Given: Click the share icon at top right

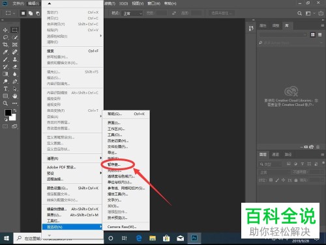Looking at the screenshot, I should [x=321, y=14].
